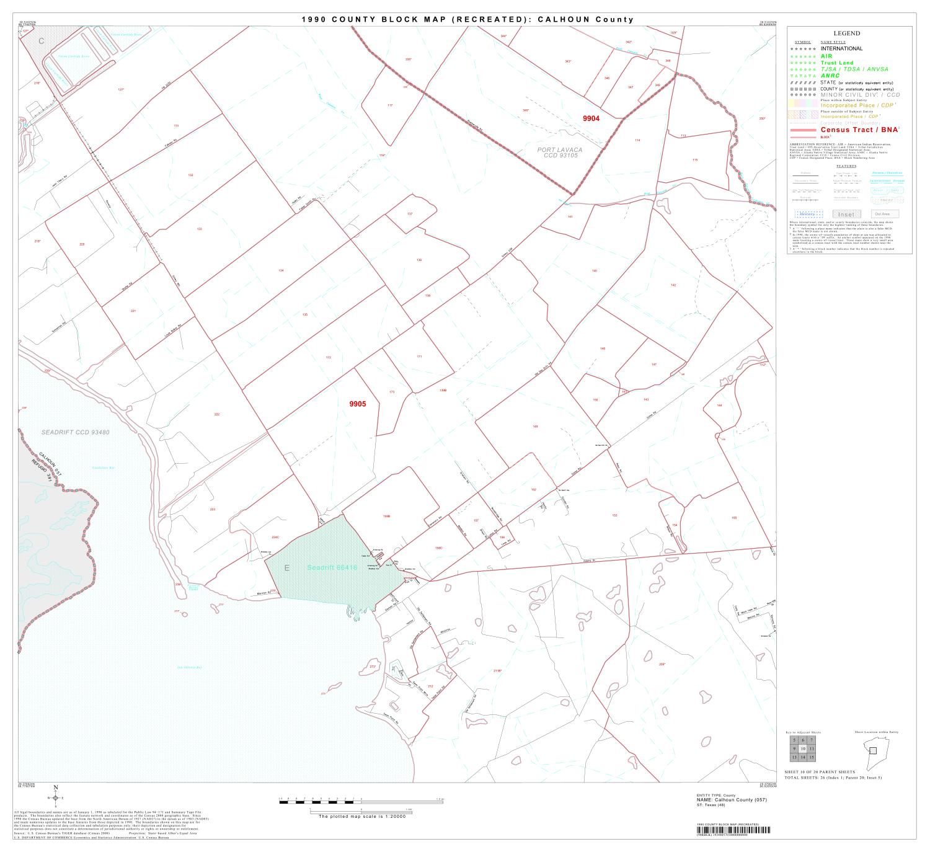
Task: Click the MINOR CIVIL DIV / CCD symbol
Action: [x=804, y=95]
